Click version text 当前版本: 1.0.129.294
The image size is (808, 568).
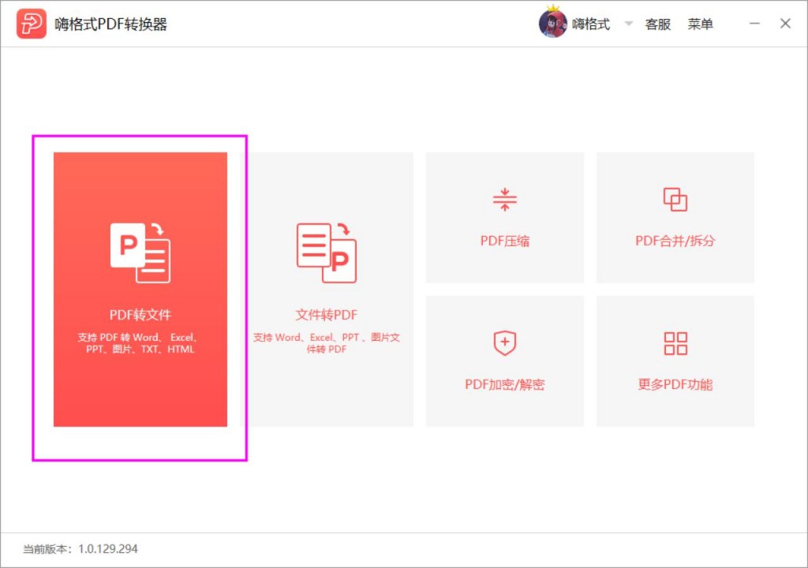(x=80, y=549)
